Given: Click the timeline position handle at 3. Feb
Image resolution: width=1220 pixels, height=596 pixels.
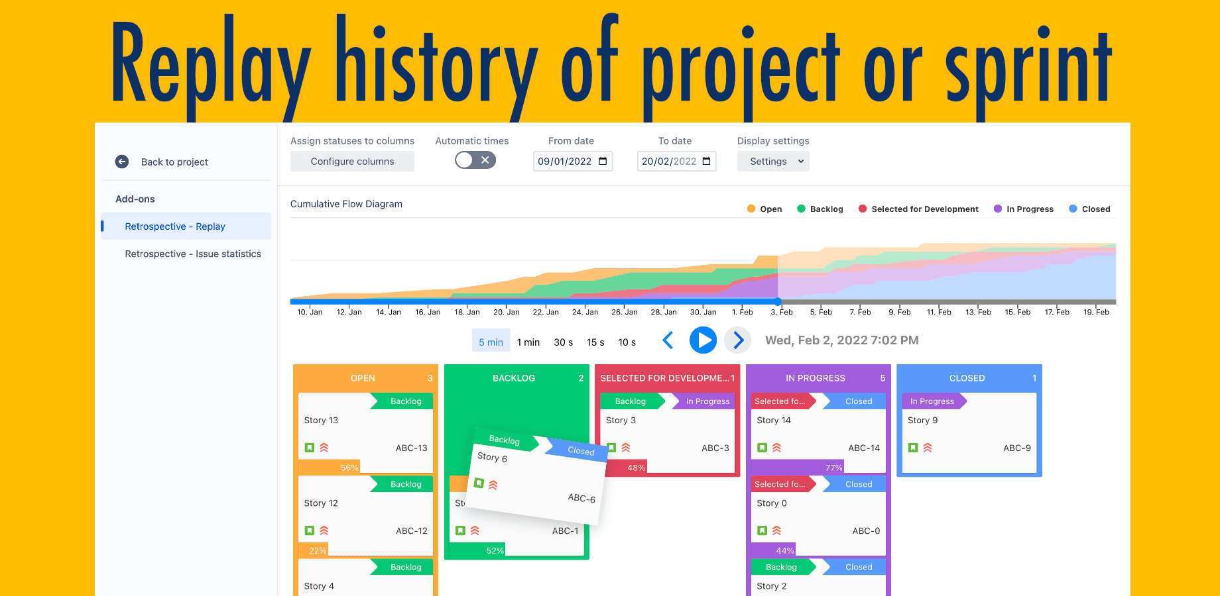Looking at the screenshot, I should pyautogui.click(x=778, y=301).
